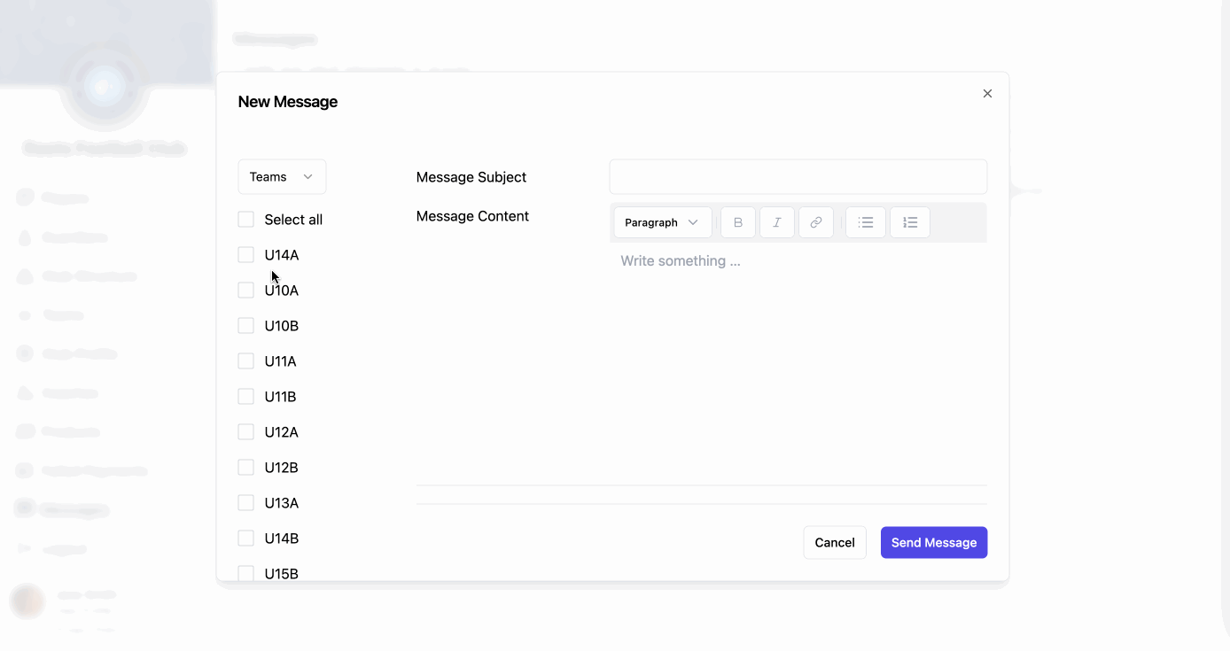Screen dimensions: 1230x651
Task: Click the New Message dialog title
Action: click(288, 102)
